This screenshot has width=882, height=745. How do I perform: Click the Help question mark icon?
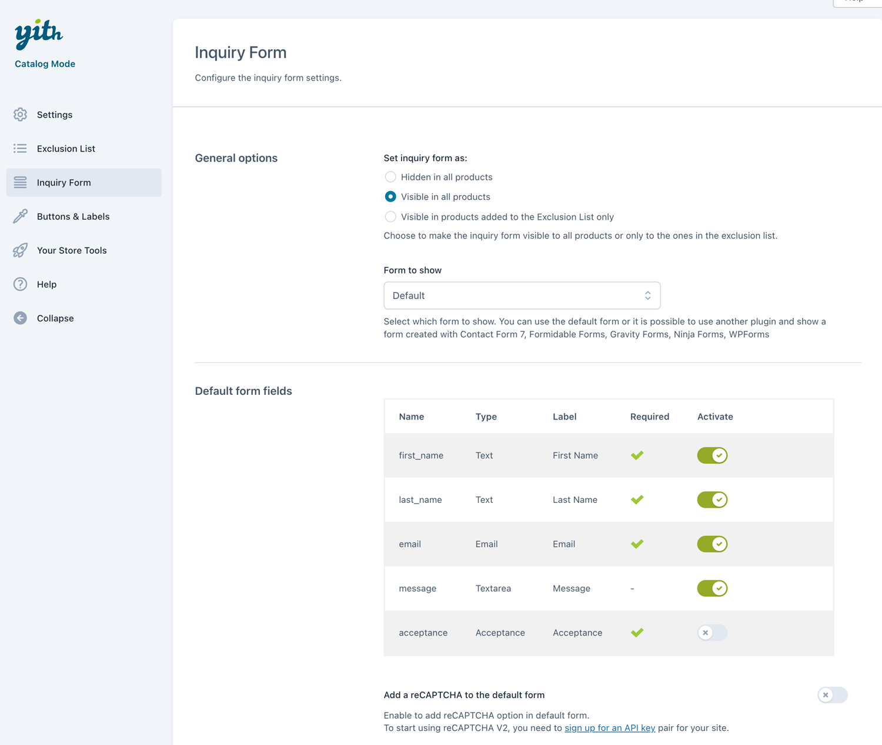point(21,284)
